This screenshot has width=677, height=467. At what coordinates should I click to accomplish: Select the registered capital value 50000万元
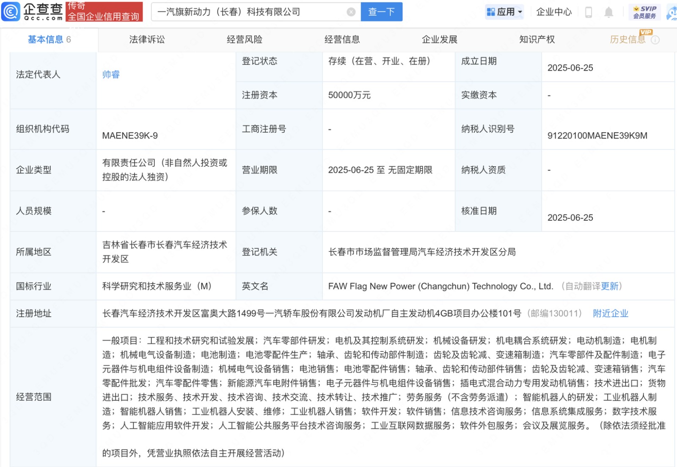[350, 95]
